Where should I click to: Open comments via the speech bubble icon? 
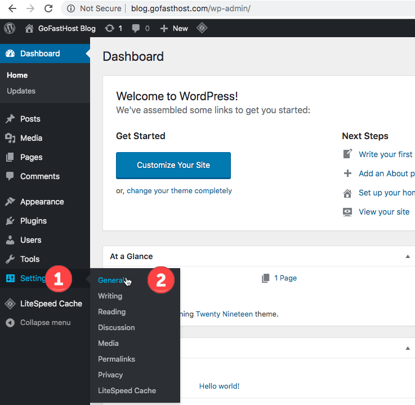tap(136, 28)
